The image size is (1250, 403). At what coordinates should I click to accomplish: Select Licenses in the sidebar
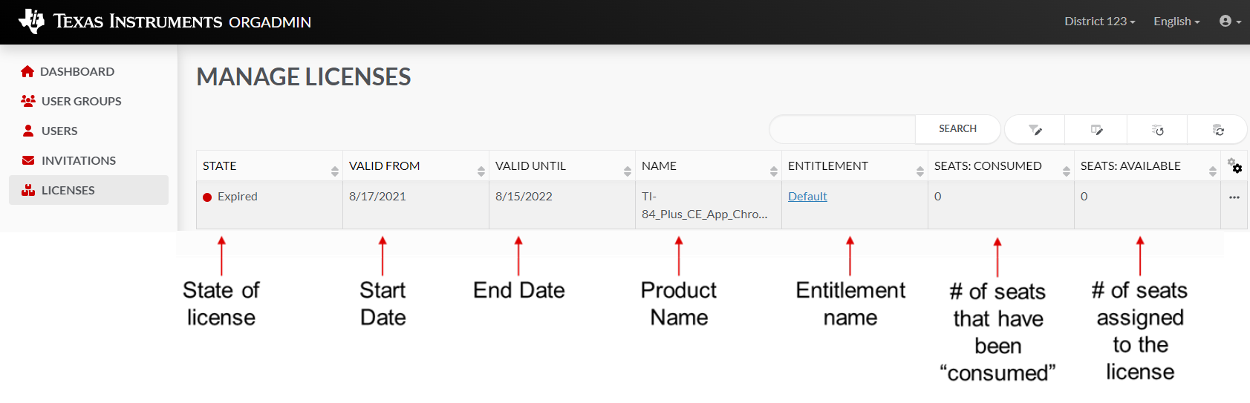[x=68, y=190]
